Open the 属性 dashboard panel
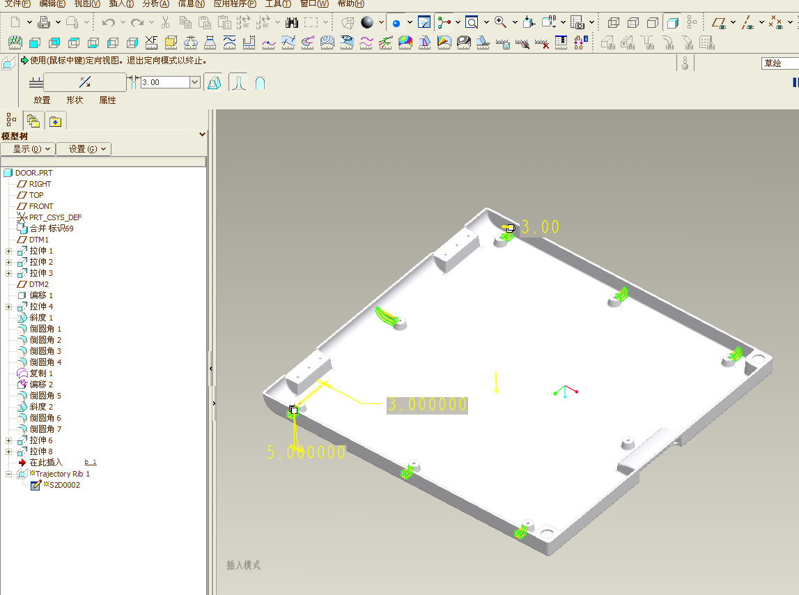Viewport: 799px width, 595px height. (107, 100)
